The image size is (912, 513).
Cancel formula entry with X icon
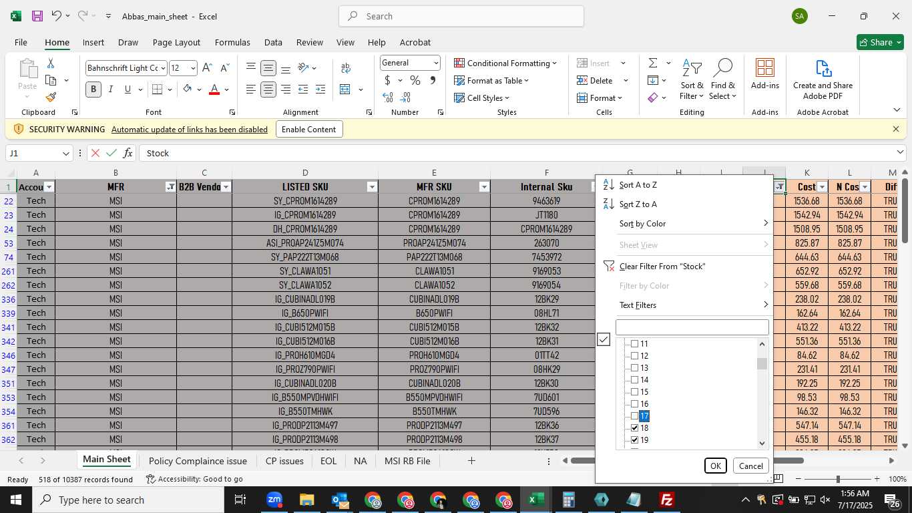(95, 153)
